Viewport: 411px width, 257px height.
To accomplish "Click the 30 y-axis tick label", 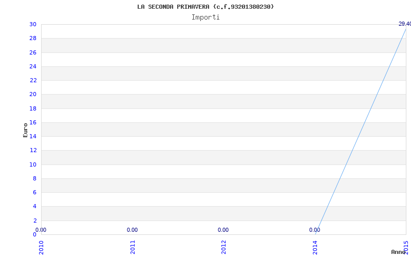I will [x=33, y=24].
